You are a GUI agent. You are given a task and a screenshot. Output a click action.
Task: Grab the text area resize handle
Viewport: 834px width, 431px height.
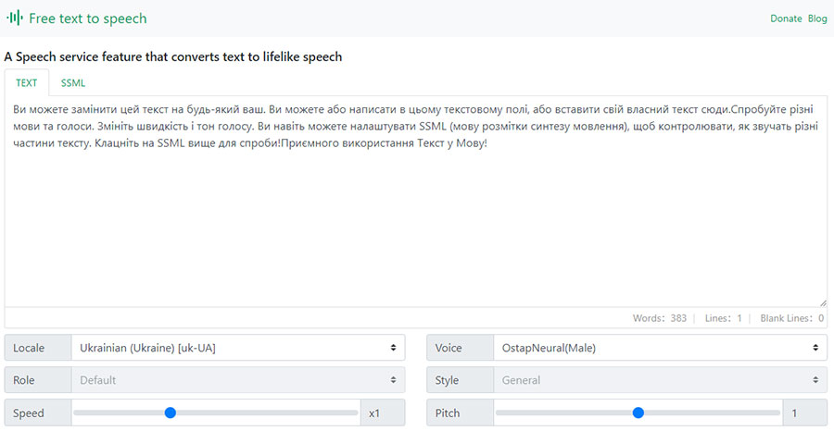coord(823,302)
